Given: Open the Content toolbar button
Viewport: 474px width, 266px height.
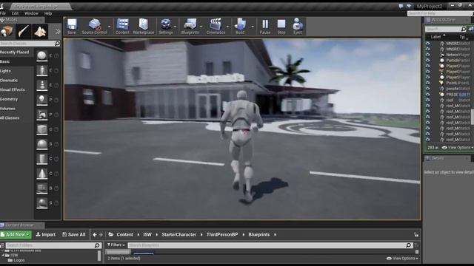Looking at the screenshot, I should 122,26.
